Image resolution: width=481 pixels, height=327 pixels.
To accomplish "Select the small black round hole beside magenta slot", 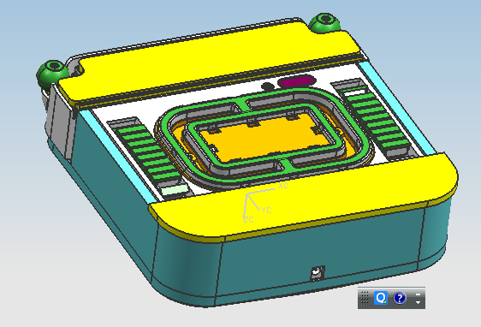I will tap(268, 86).
